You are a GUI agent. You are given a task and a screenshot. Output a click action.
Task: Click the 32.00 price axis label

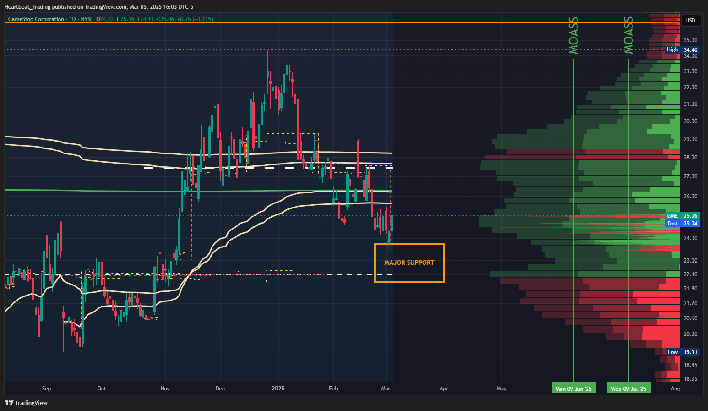click(x=691, y=88)
